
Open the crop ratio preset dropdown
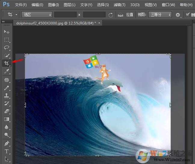37,14
